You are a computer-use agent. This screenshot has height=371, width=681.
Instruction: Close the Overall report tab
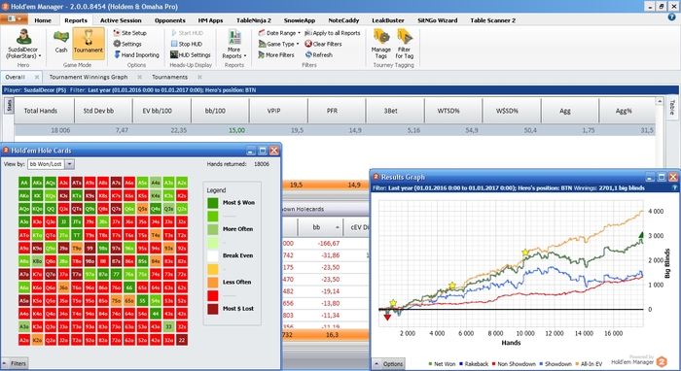point(37,77)
